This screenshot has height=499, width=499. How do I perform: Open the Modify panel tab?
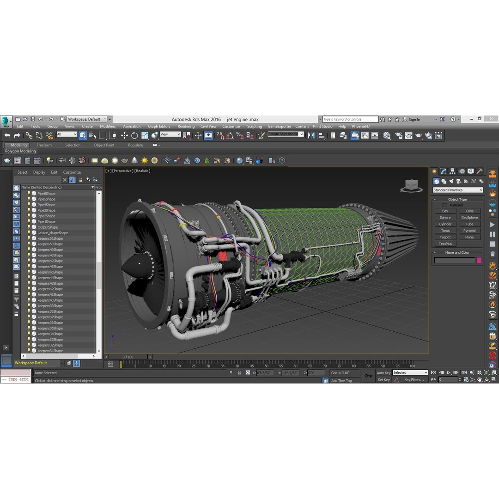point(443,171)
